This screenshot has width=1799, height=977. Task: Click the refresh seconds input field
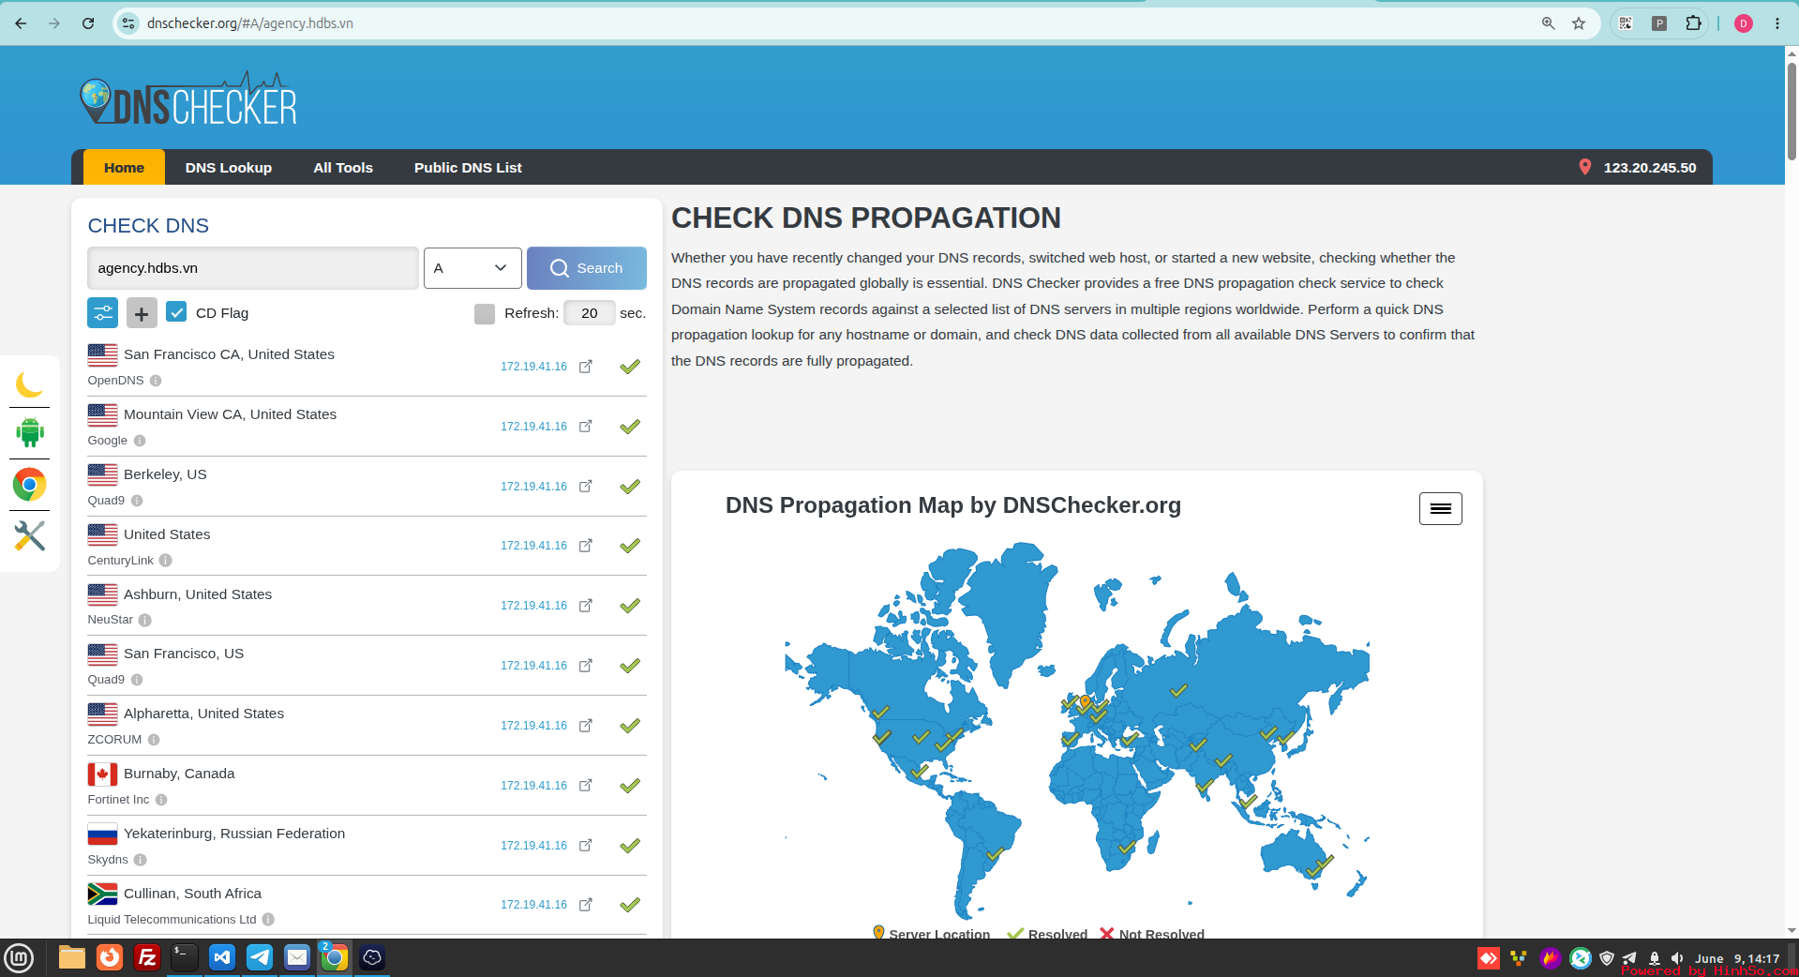pos(590,313)
